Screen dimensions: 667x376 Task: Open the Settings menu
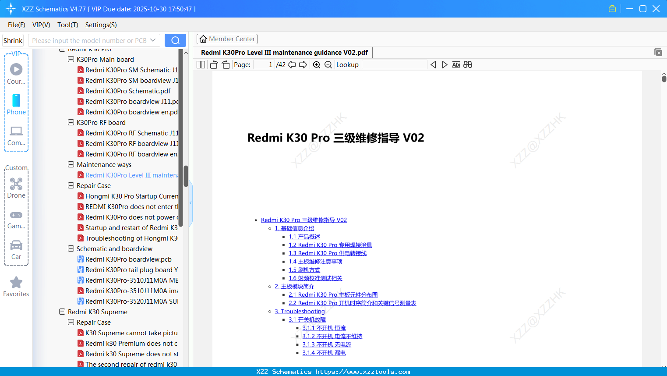click(x=101, y=25)
